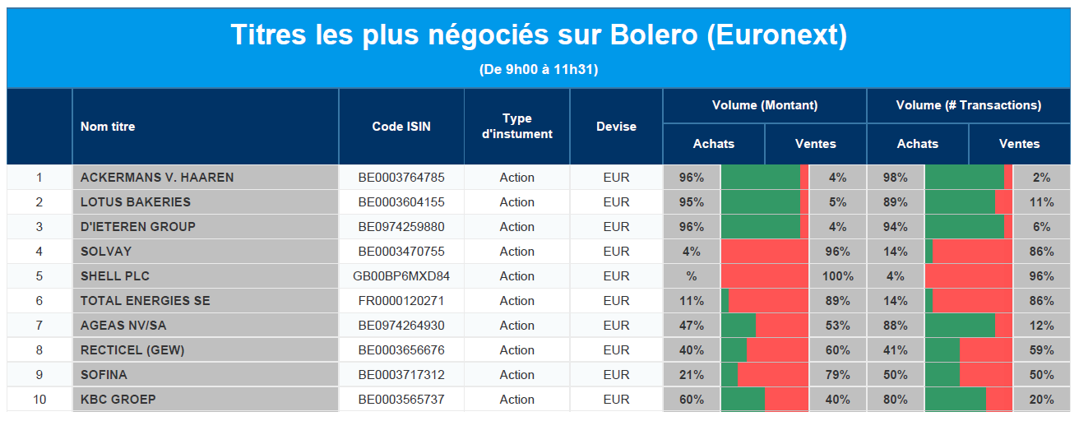Select ISIN code BE0974264930 for AGEAS
The image size is (1079, 421).
(401, 326)
